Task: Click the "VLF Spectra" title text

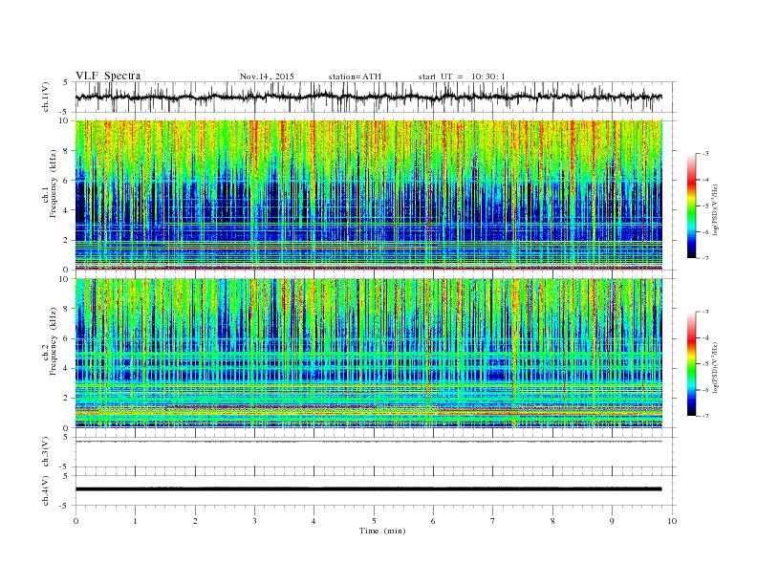Action: point(108,76)
